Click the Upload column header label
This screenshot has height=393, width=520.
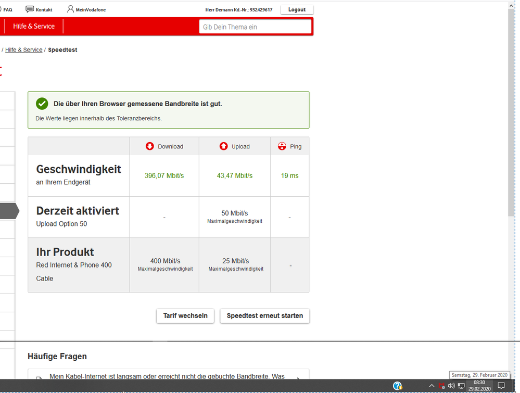coord(241,147)
